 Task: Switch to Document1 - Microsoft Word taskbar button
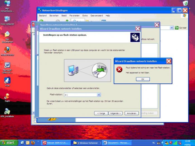tap(117, 143)
